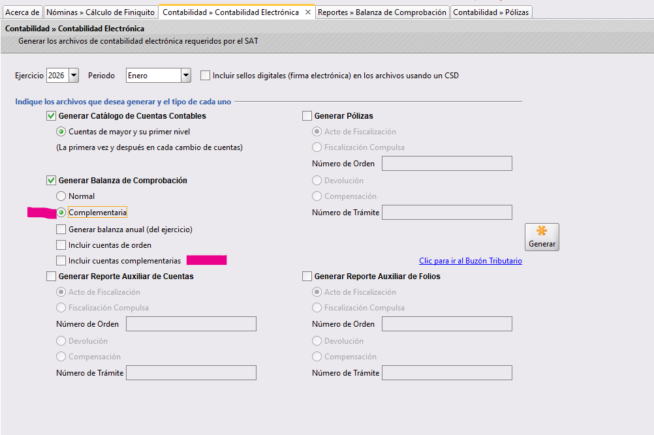Image resolution: width=654 pixels, height=435 pixels.
Task: Click the Periodo field showing Enero
Action: click(153, 76)
